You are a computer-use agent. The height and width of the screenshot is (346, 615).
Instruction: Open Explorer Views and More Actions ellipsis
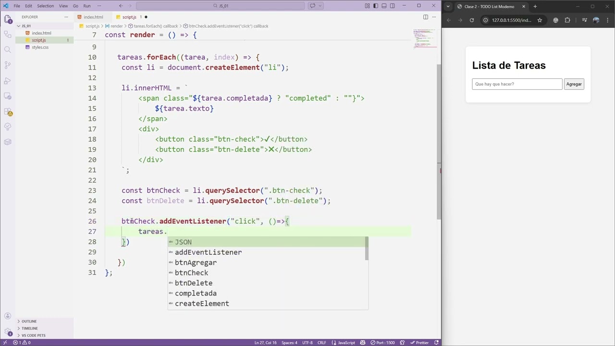click(x=66, y=17)
